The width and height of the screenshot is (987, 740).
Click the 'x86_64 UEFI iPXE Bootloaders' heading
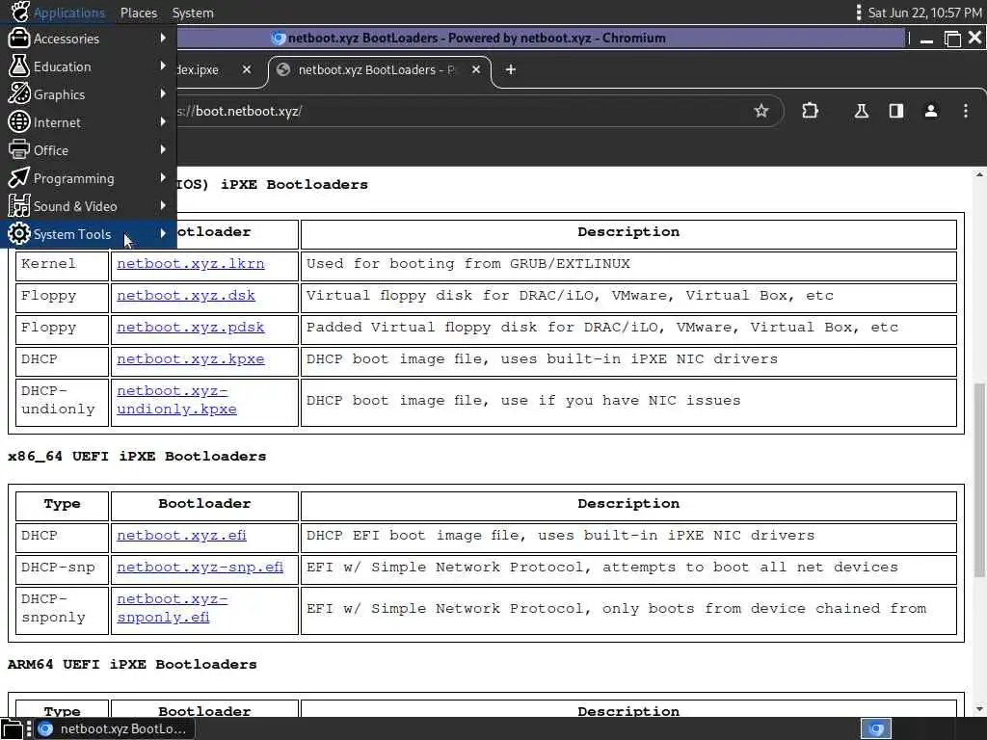[x=137, y=456]
